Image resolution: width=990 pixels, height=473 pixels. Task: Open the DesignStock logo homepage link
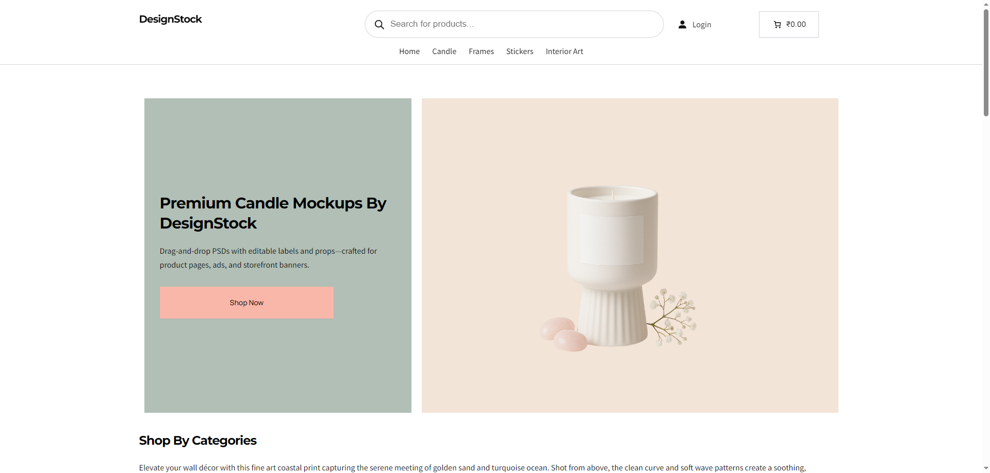(170, 20)
